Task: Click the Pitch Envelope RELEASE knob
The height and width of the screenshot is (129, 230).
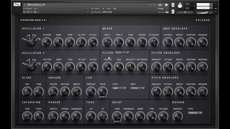Action: (203, 91)
